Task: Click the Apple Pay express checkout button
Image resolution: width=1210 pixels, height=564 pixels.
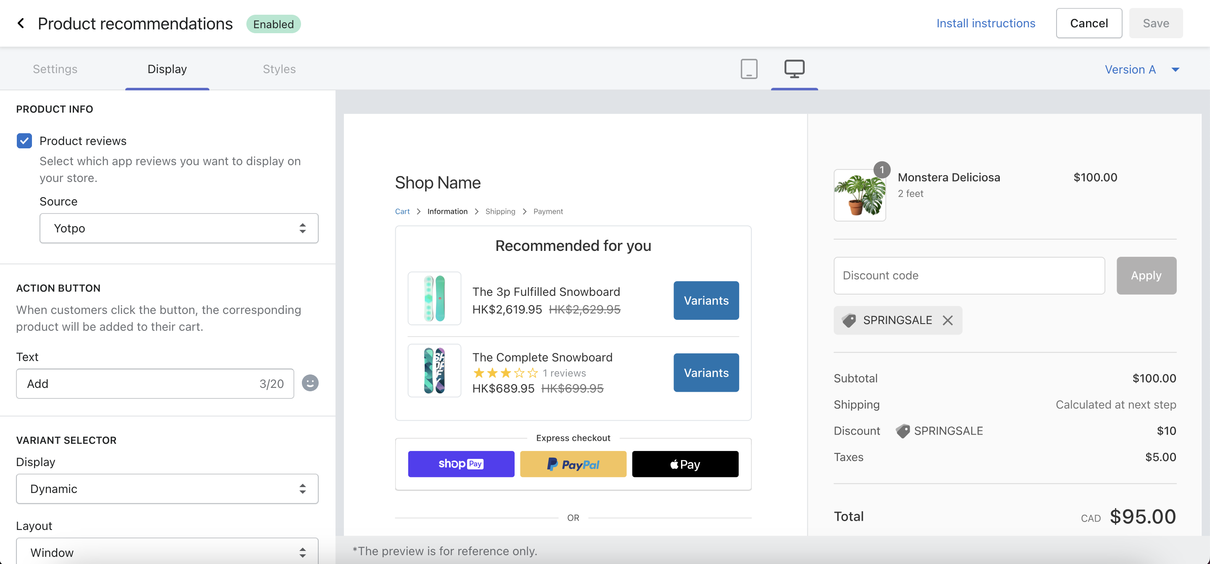Action: 685,464
